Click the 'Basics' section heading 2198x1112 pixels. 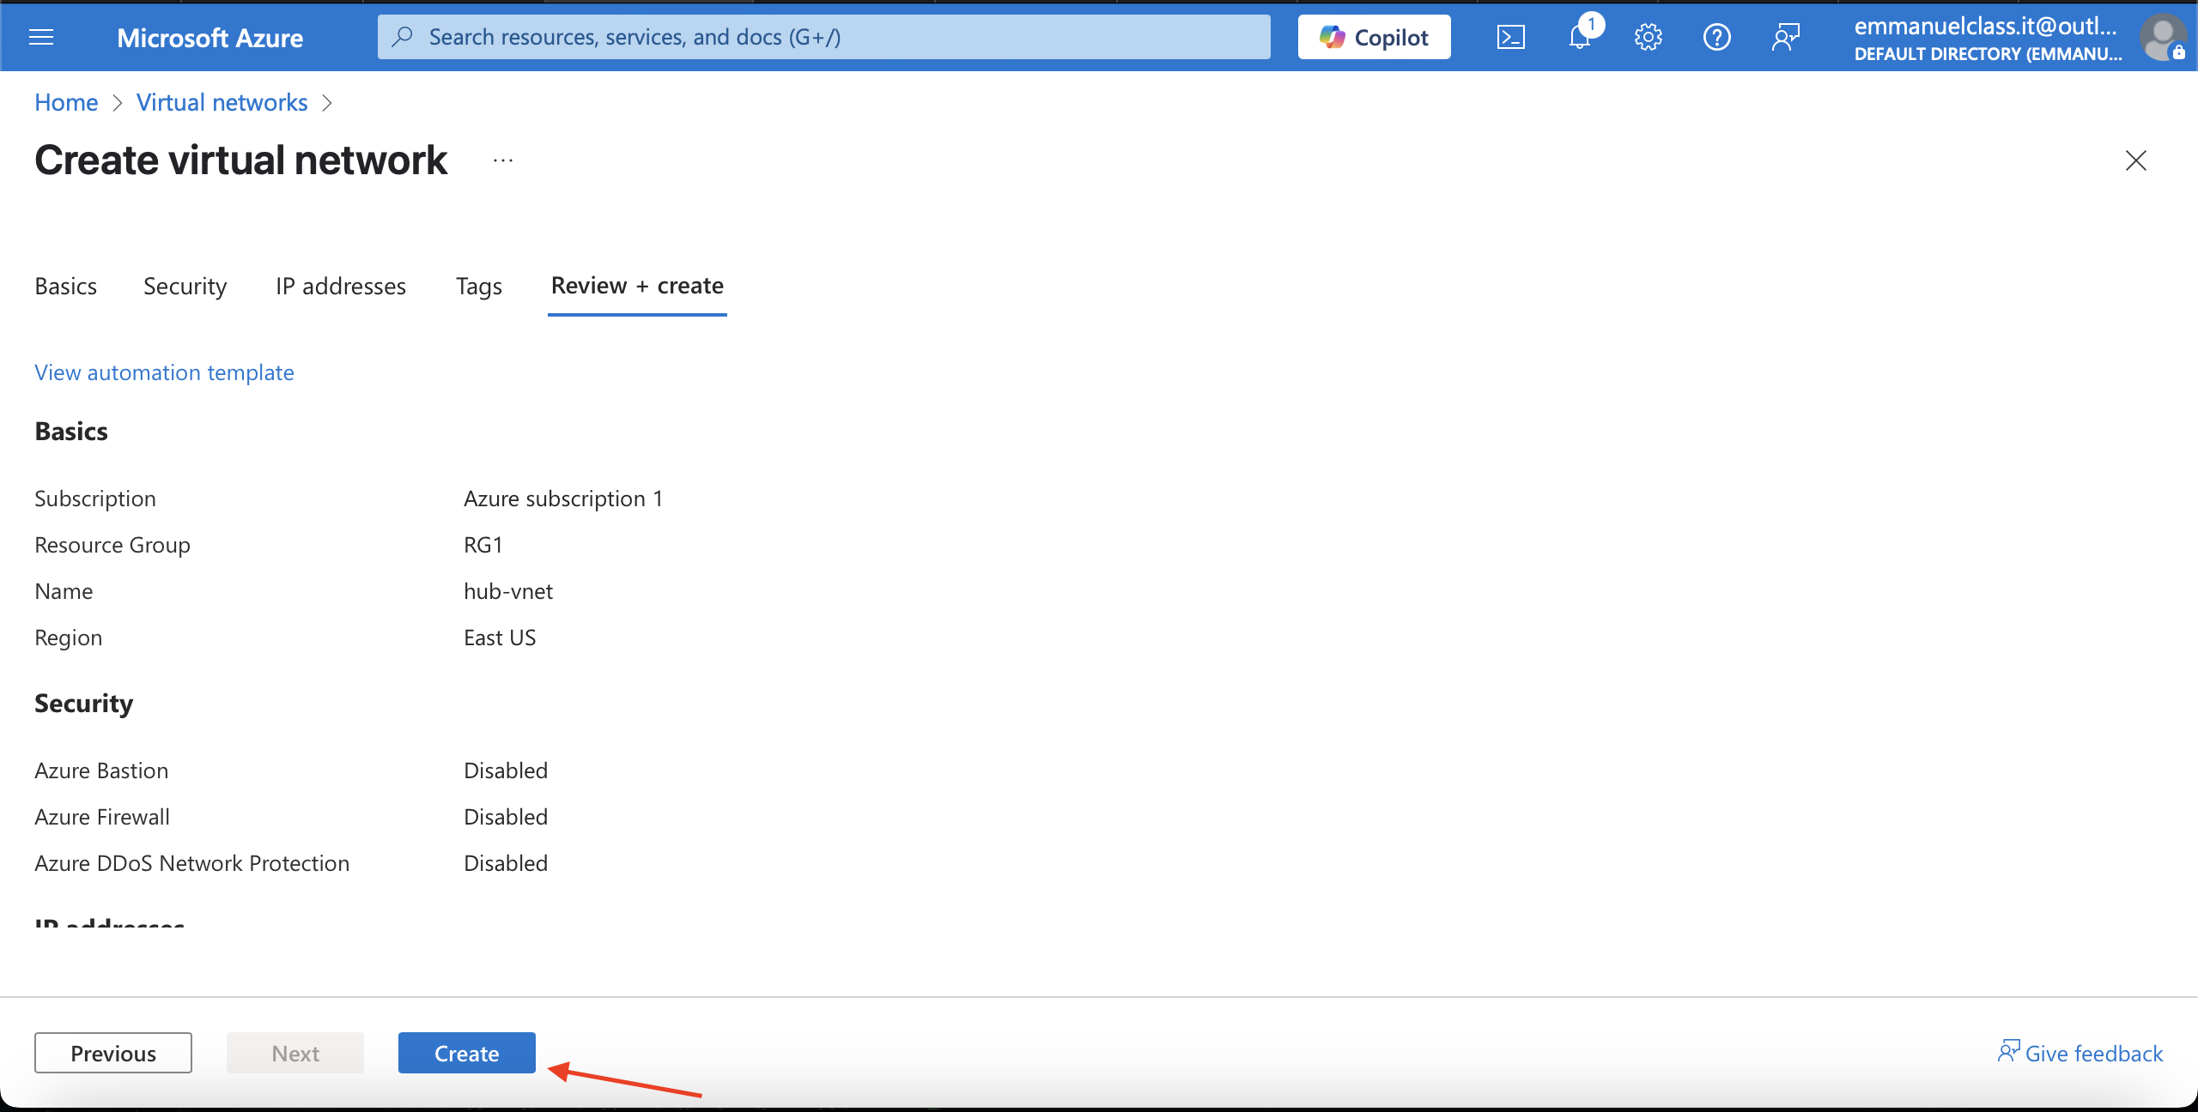[x=71, y=432]
